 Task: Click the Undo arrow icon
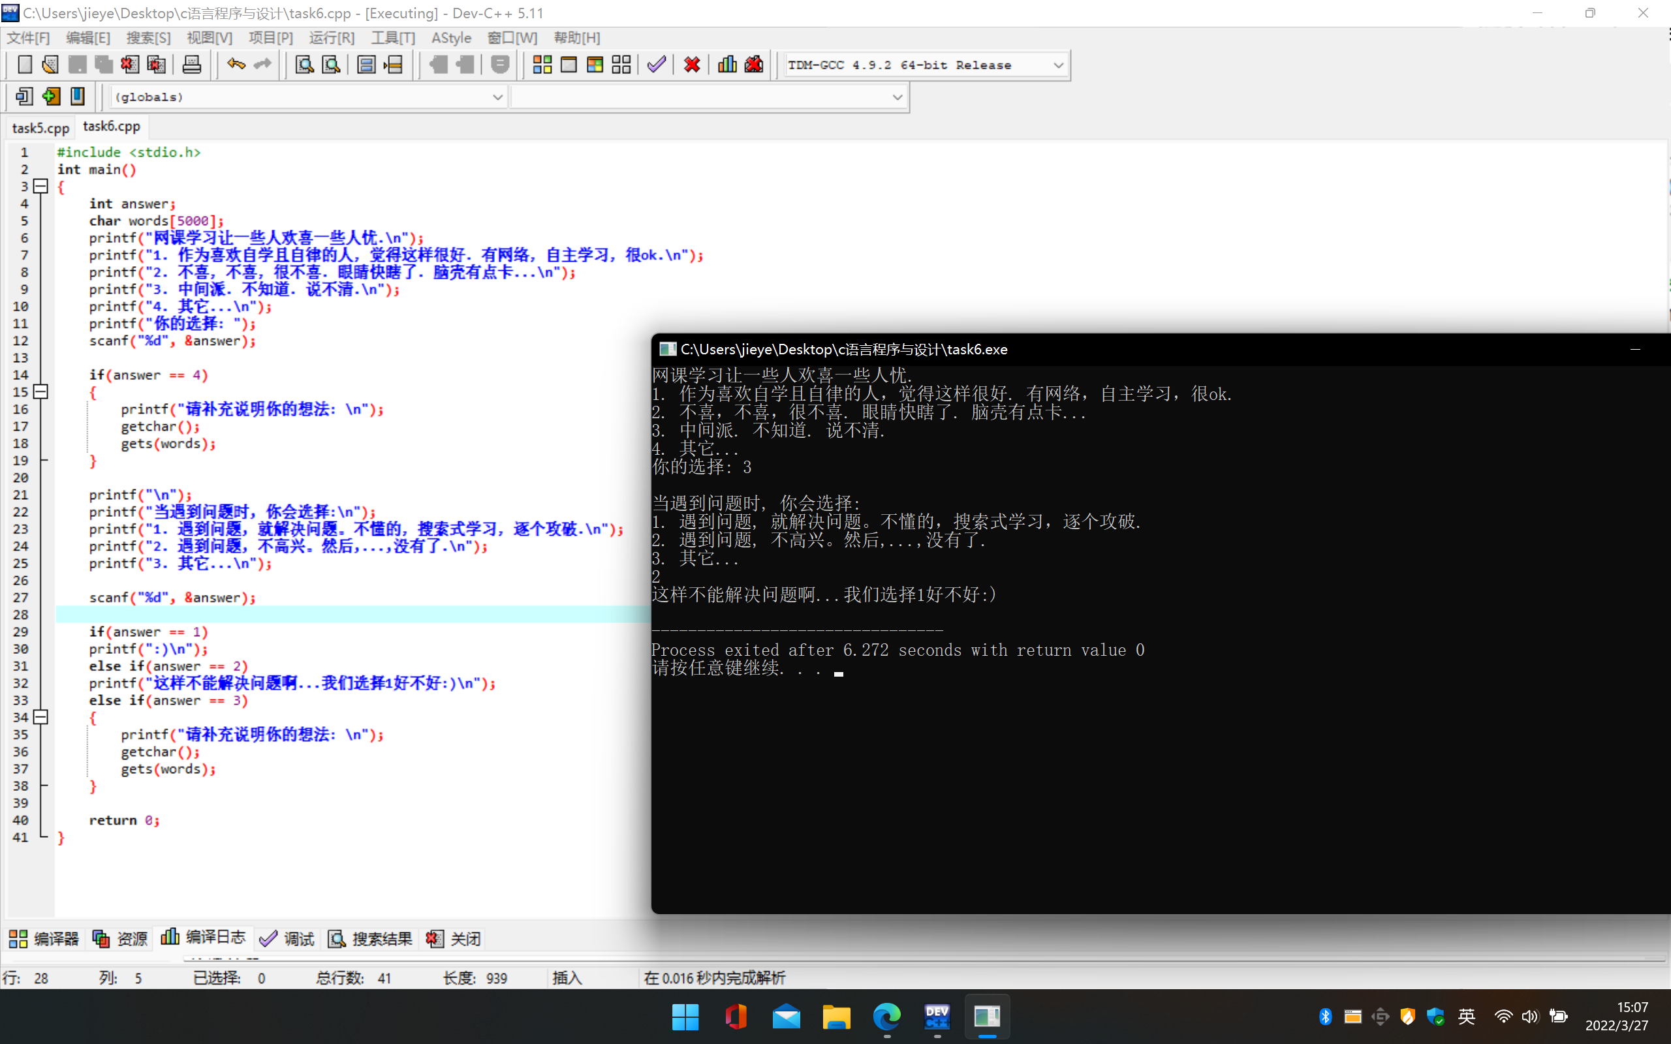point(236,65)
